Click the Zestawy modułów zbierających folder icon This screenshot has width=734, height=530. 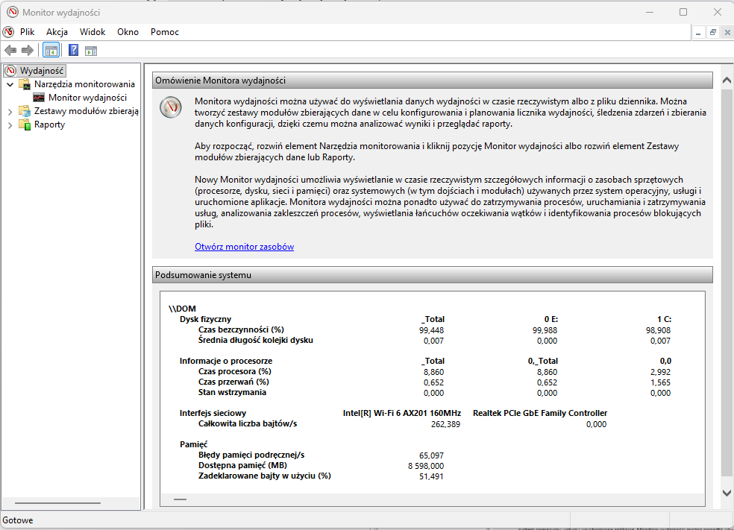[x=25, y=111]
